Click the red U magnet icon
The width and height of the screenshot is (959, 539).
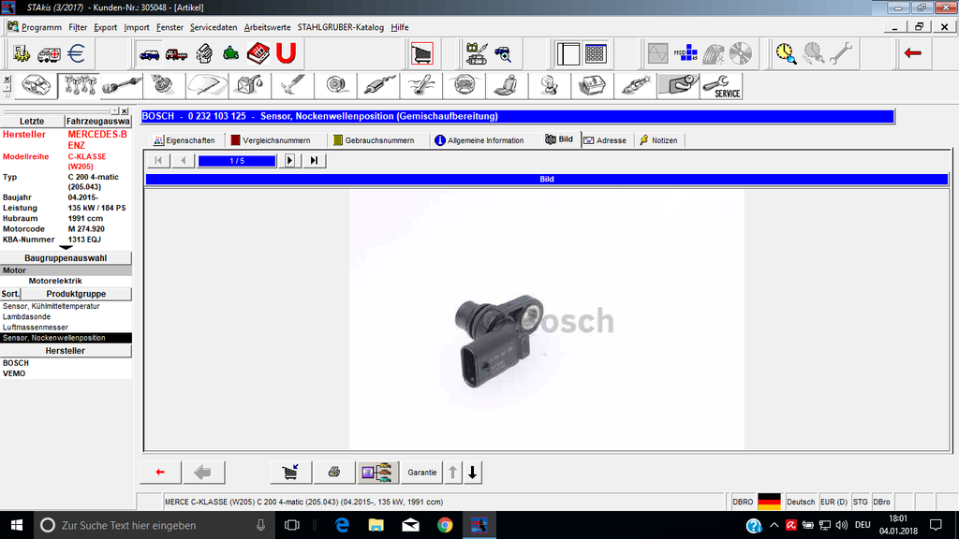[286, 53]
